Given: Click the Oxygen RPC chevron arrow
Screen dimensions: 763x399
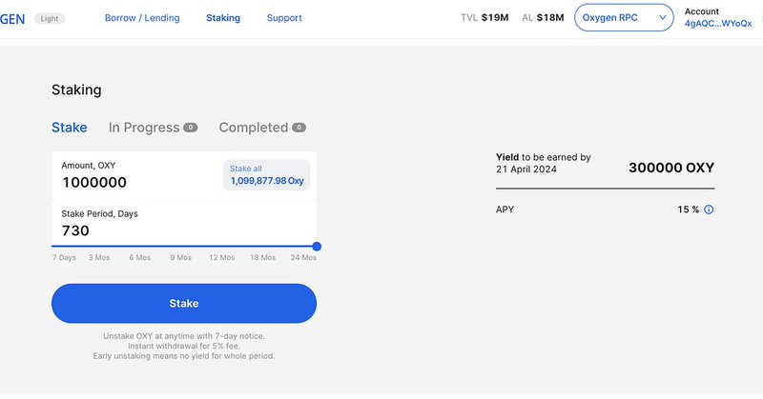Looking at the screenshot, I should point(662,17).
